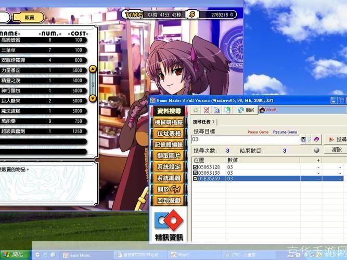Viewport: 347px width, 260px height.
Task: Select 力量番茄 item row
Action: click(x=43, y=71)
